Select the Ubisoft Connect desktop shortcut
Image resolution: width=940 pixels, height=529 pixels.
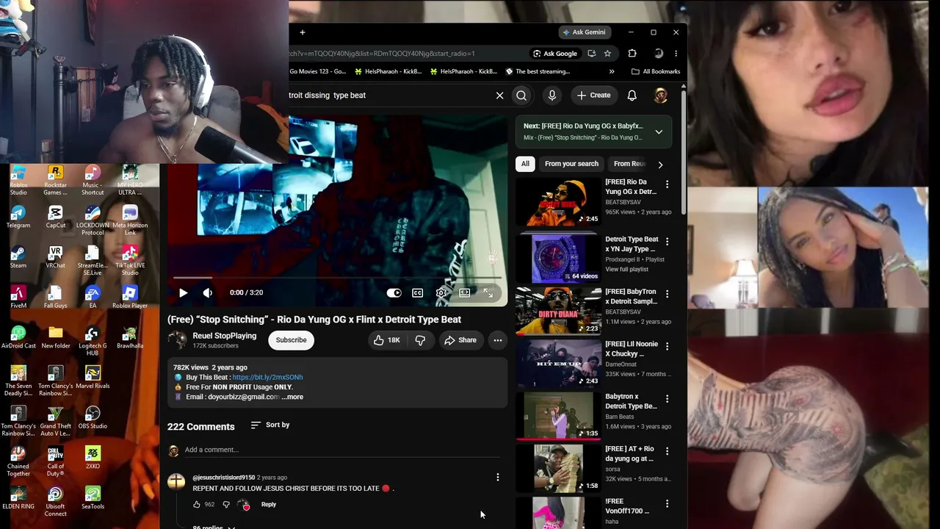tap(55, 501)
